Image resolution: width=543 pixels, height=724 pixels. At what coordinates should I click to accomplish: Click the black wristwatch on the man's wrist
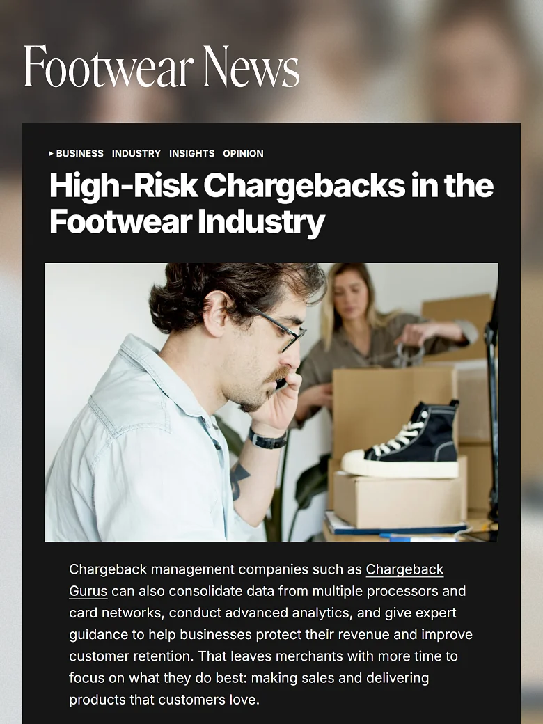pos(267,439)
